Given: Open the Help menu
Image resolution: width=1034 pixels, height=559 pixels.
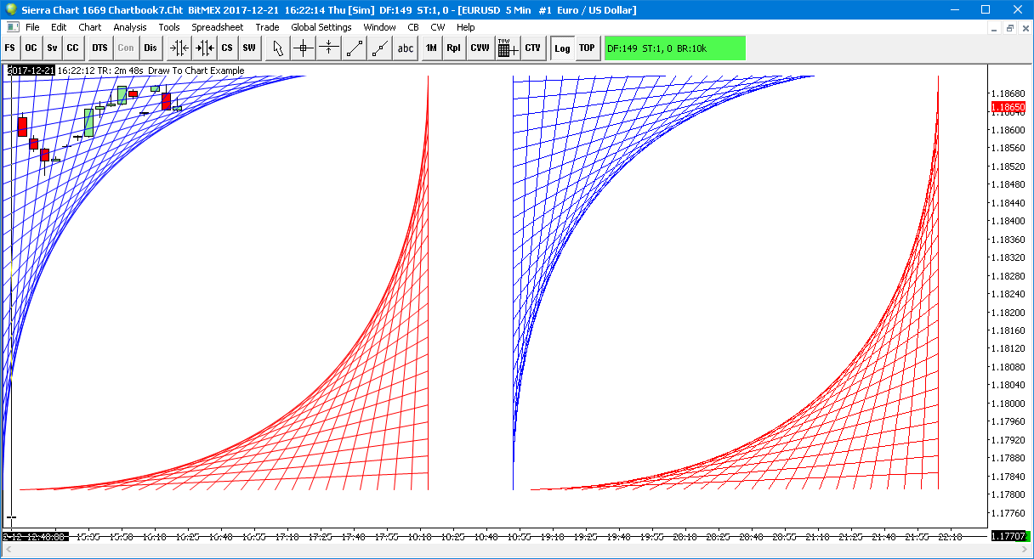Looking at the screenshot, I should tap(466, 27).
